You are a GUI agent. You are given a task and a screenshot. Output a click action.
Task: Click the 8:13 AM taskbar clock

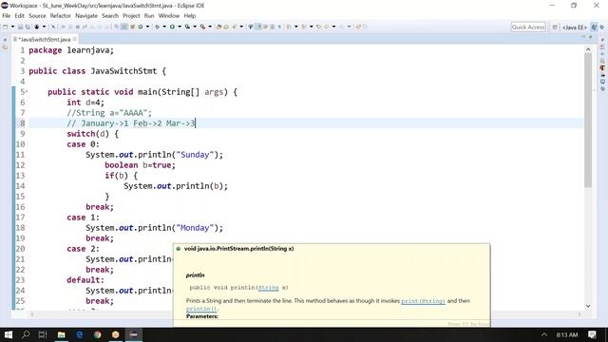click(x=567, y=334)
